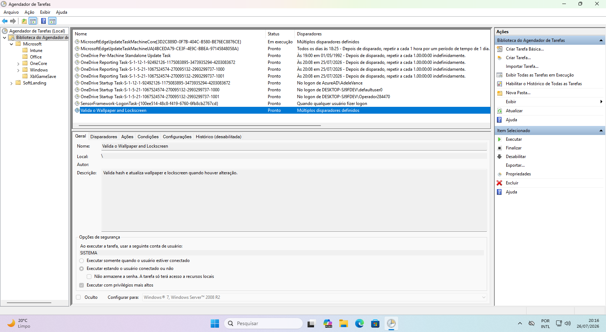This screenshot has width=606, height=332.
Task: Launch Microsoft Edge from the taskbar
Action: (x=359, y=323)
